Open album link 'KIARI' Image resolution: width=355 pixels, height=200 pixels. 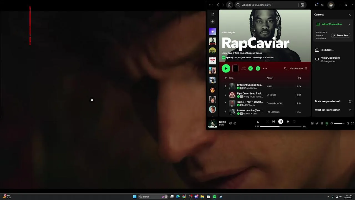click(269, 86)
